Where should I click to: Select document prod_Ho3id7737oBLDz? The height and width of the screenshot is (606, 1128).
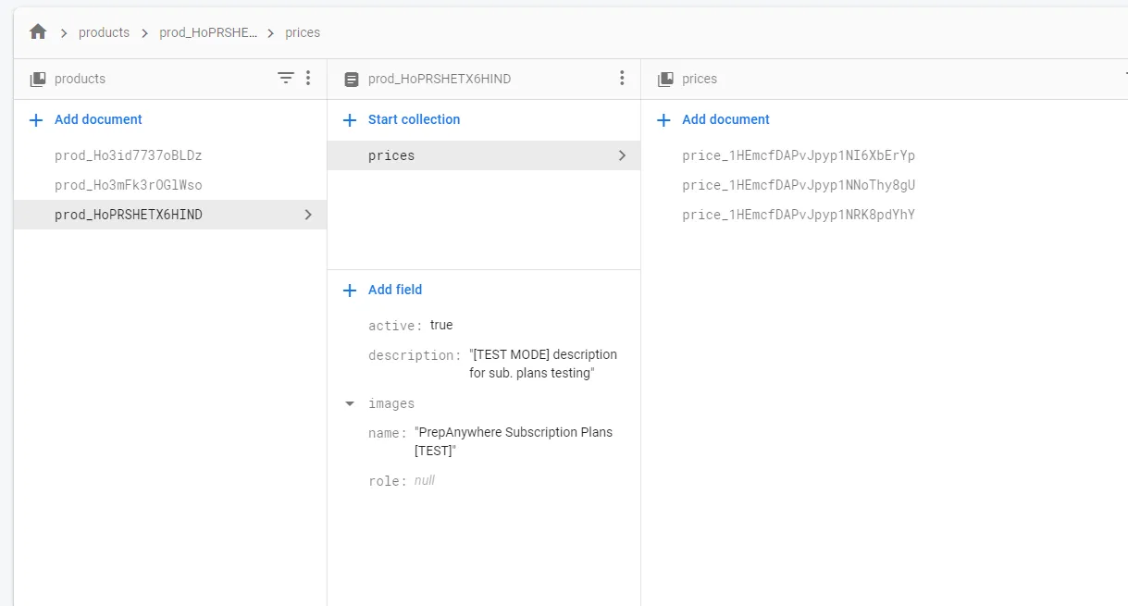pyautogui.click(x=128, y=155)
